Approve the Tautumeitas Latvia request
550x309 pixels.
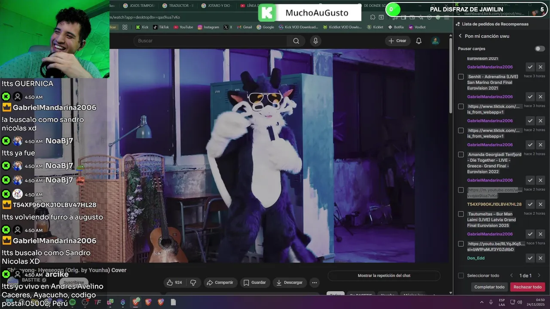530,234
